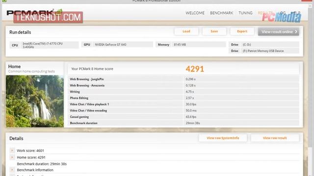The height and width of the screenshot is (176, 314).
Task: Expand the Home score 4291 row
Action: [x=12, y=157]
